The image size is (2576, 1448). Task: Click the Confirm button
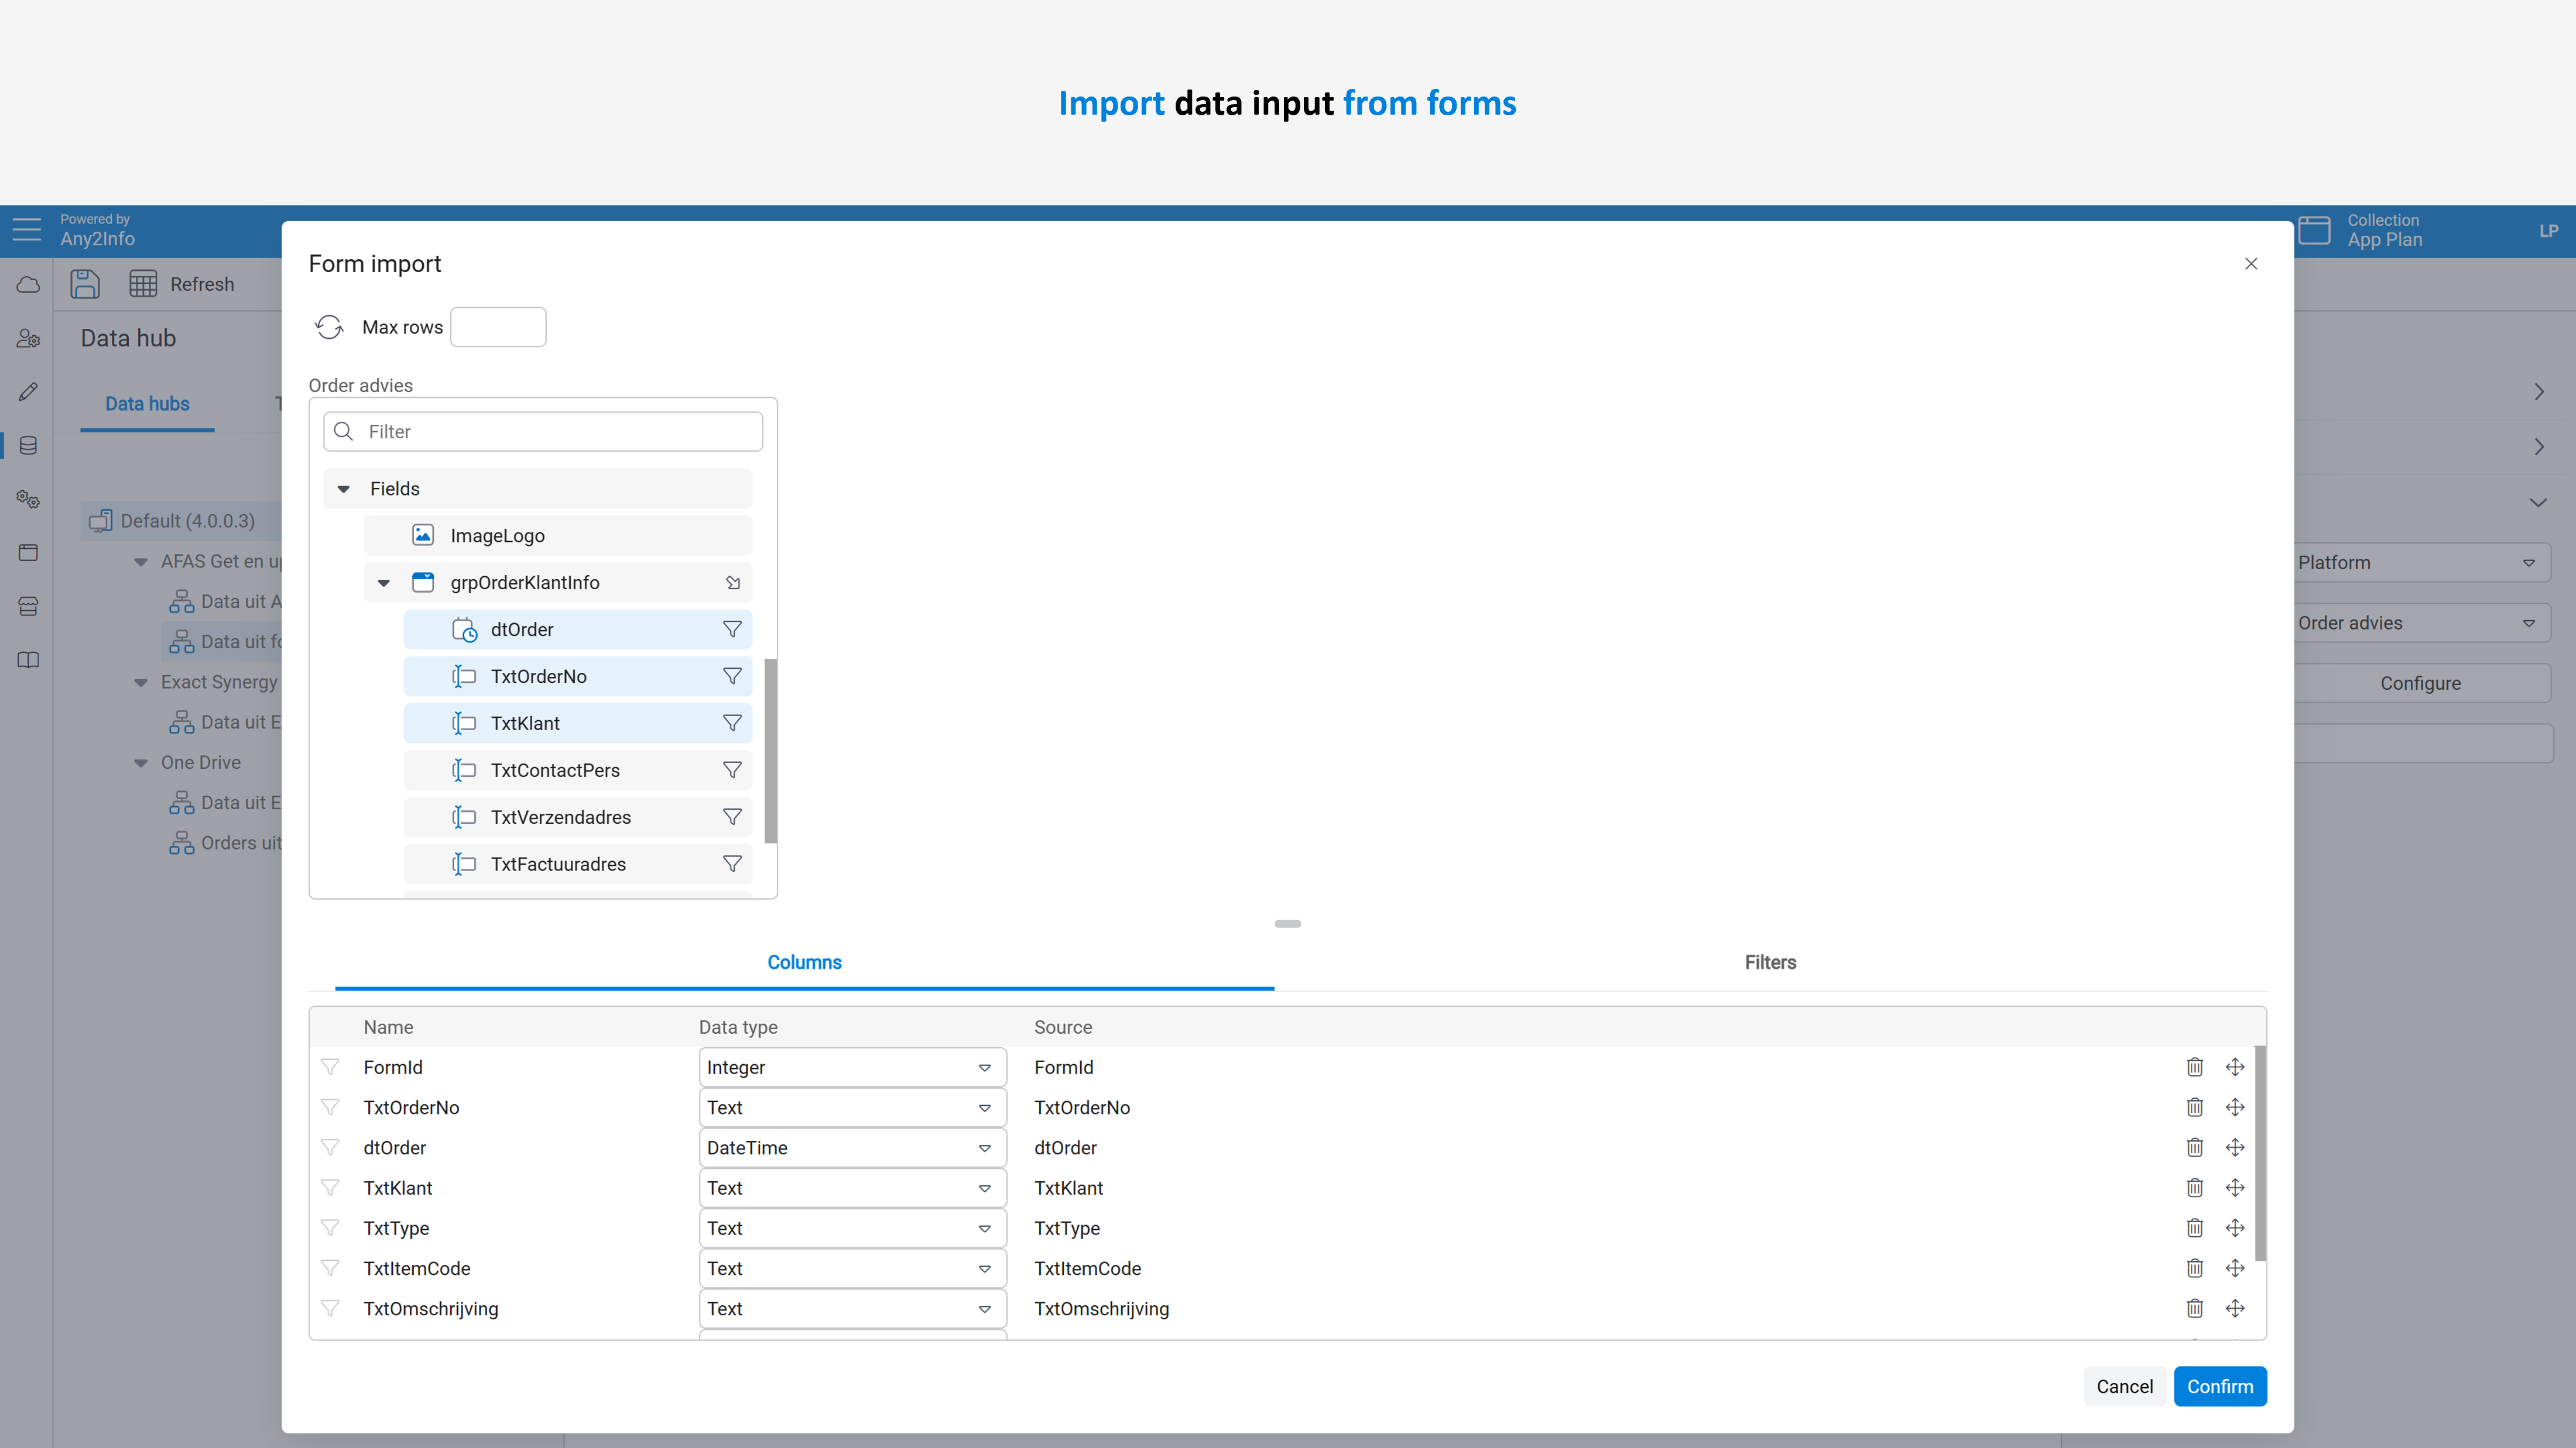click(2219, 1386)
